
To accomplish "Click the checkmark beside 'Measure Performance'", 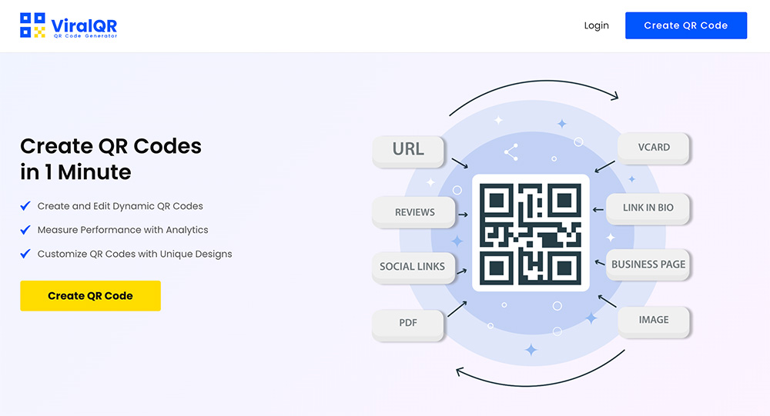I will tap(25, 230).
